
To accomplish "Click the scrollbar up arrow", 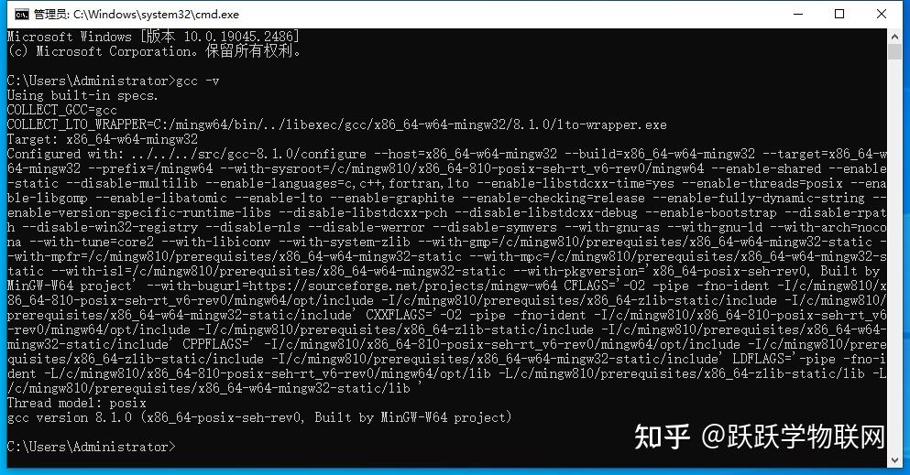I will click(894, 36).
